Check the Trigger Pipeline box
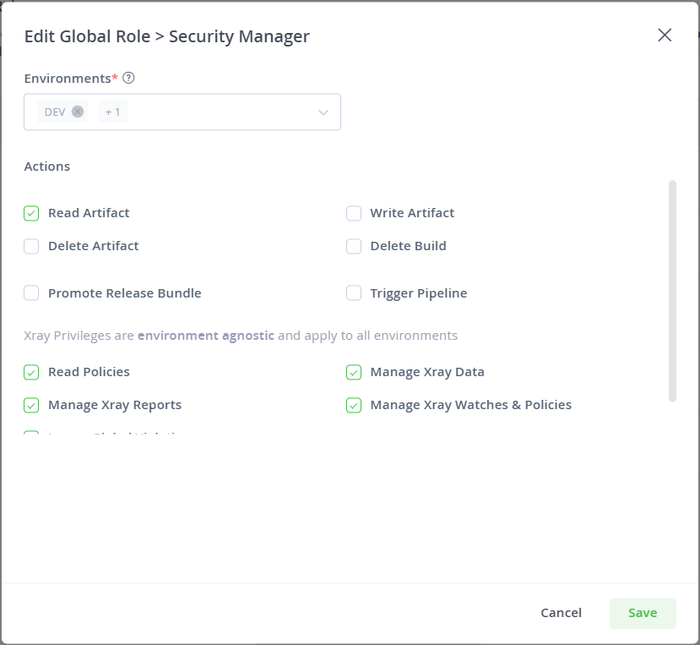Screen dimensions: 700x645 354,293
